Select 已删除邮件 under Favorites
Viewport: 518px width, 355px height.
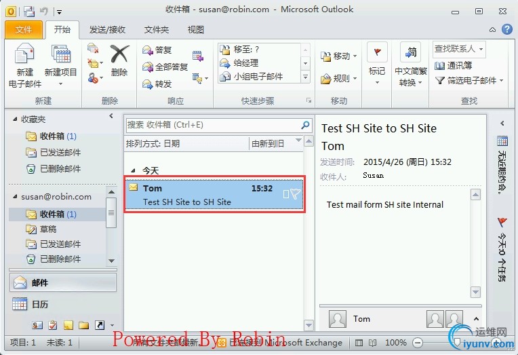point(54,169)
